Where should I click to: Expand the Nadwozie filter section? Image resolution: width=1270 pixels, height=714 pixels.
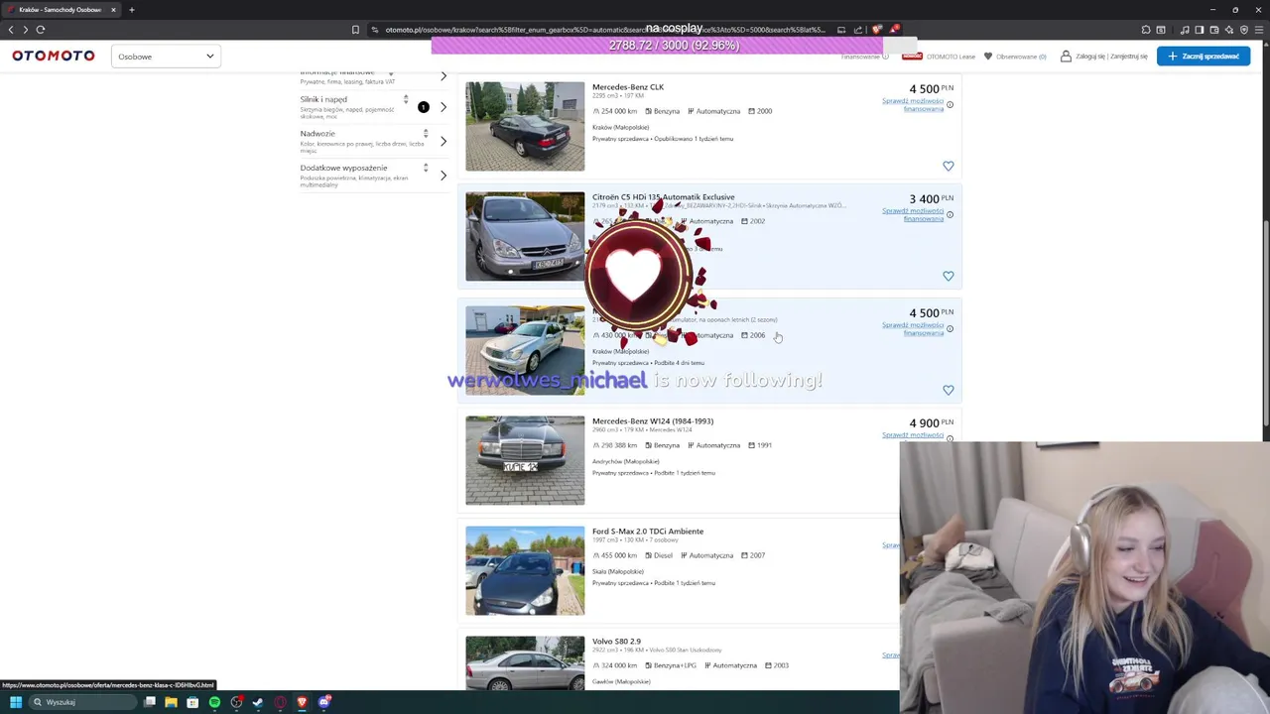coord(444,141)
